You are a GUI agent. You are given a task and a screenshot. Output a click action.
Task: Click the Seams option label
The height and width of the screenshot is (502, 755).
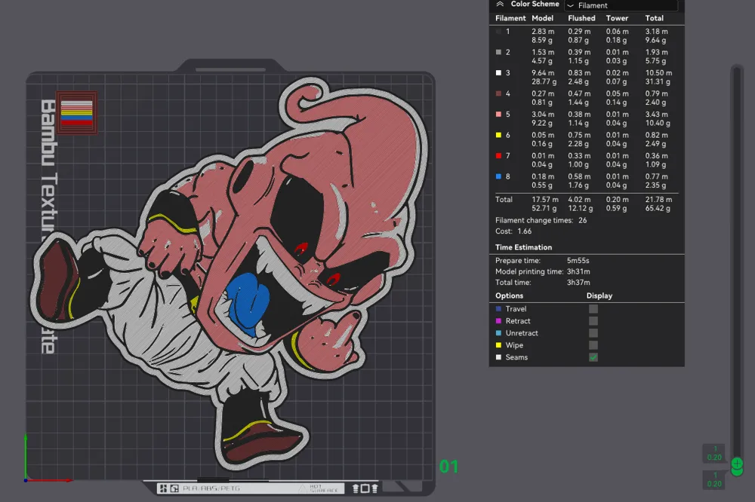click(516, 357)
